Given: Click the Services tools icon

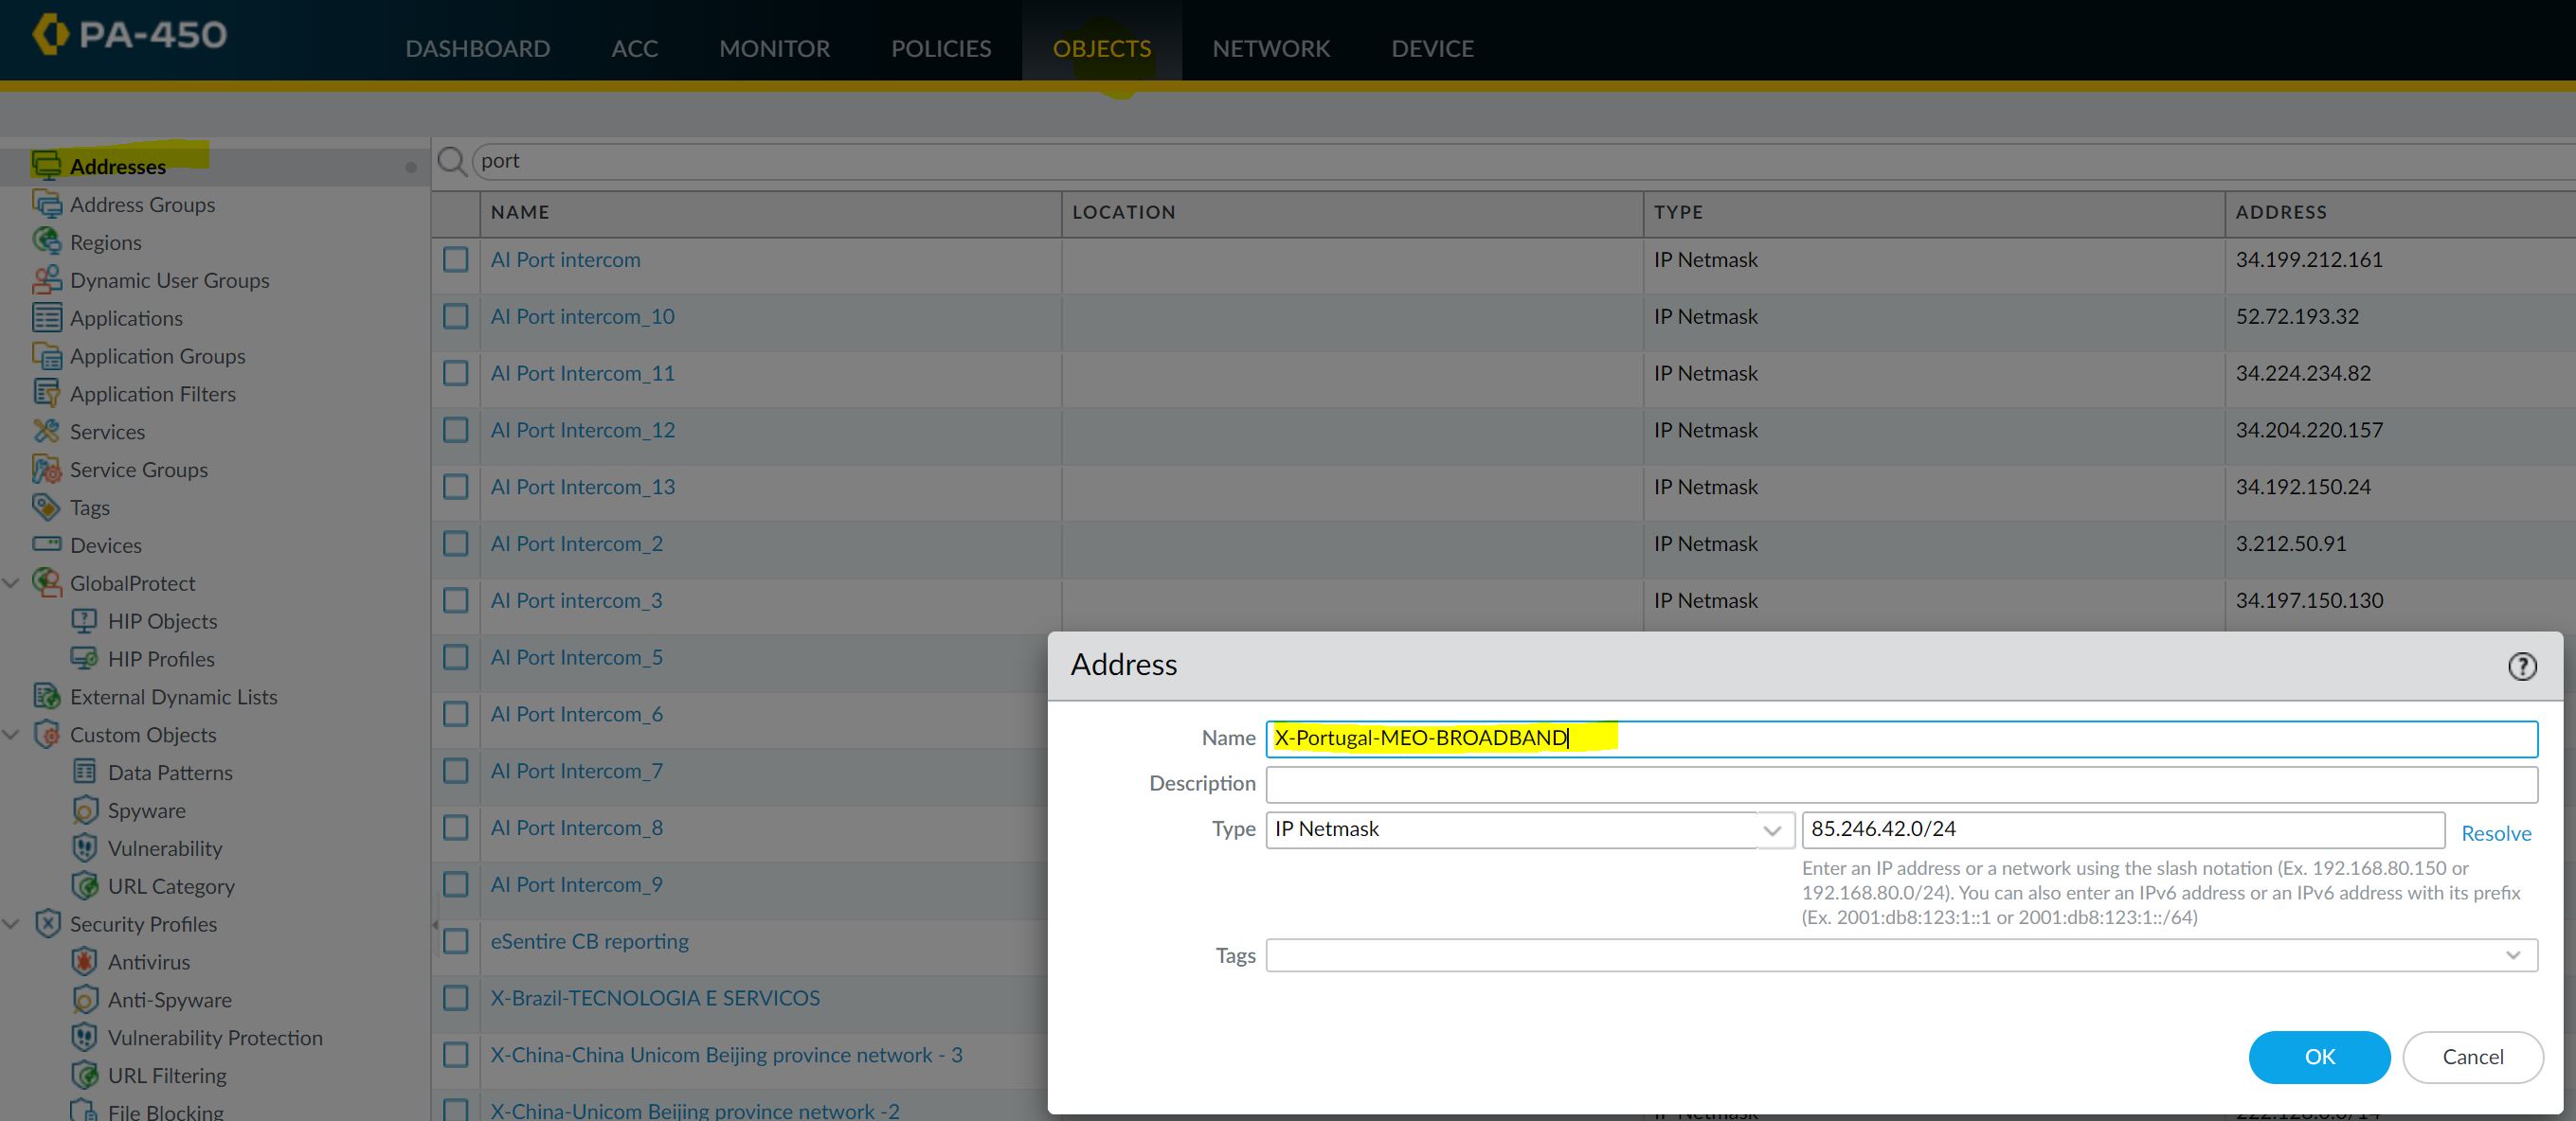Looking at the screenshot, I should click(x=46, y=431).
